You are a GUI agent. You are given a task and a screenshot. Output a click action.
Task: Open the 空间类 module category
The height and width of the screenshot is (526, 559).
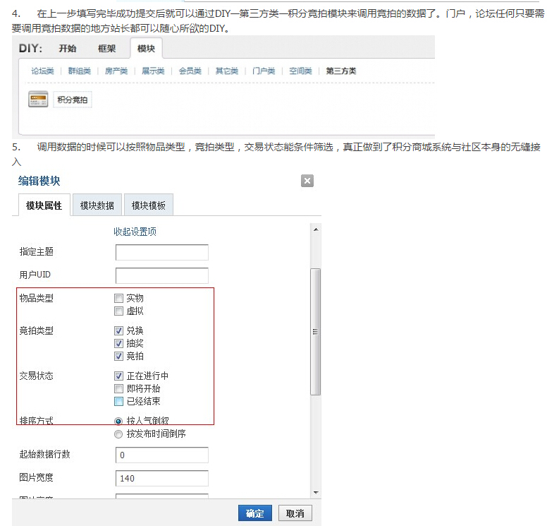300,71
